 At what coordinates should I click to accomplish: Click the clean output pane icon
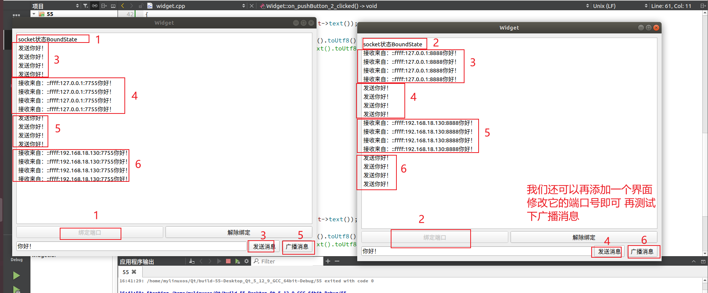[x=192, y=261]
